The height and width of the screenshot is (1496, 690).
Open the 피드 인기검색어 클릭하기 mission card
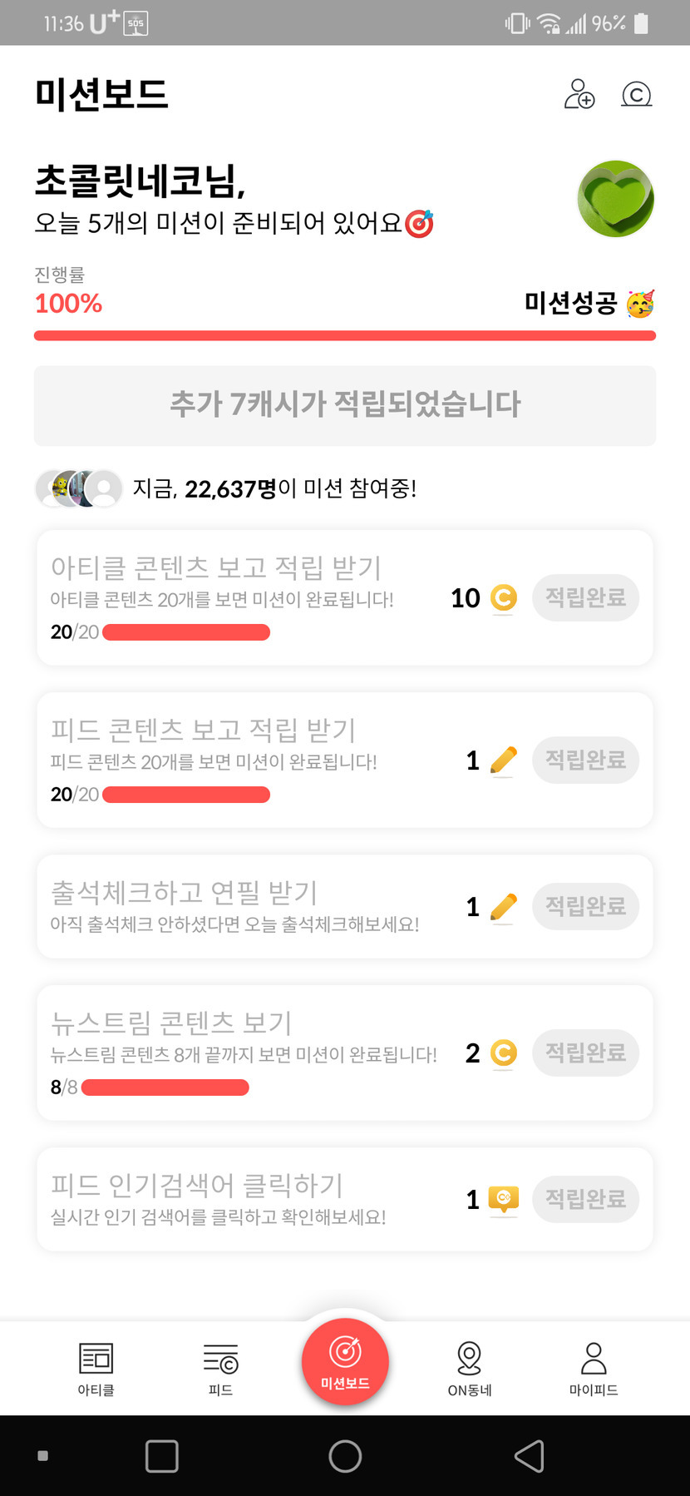click(249, 1199)
